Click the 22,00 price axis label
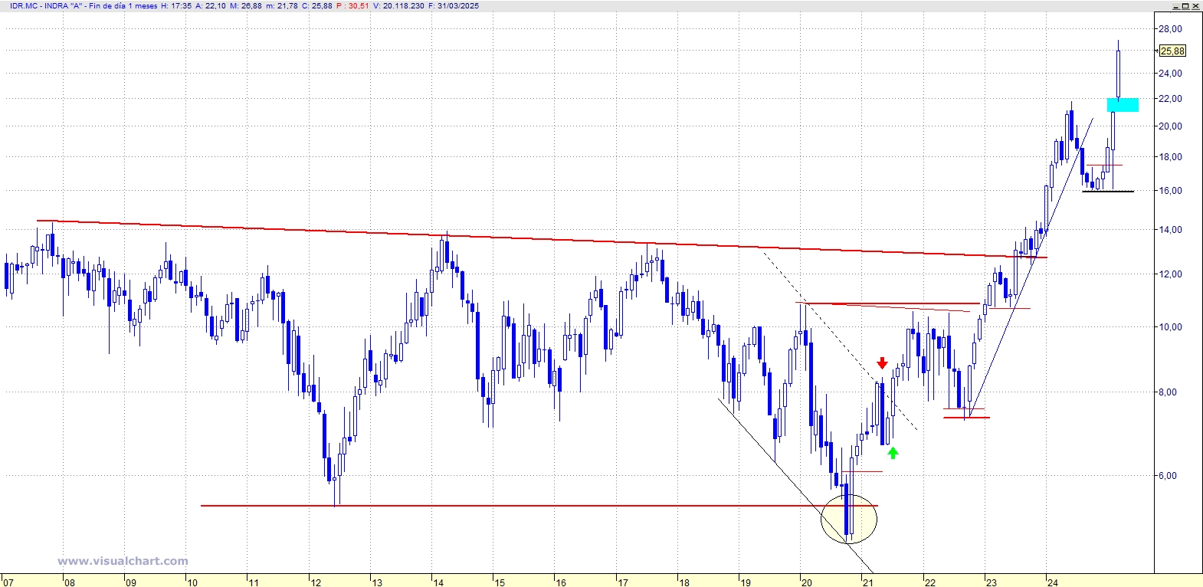The height and width of the screenshot is (587, 1203). (x=1170, y=99)
